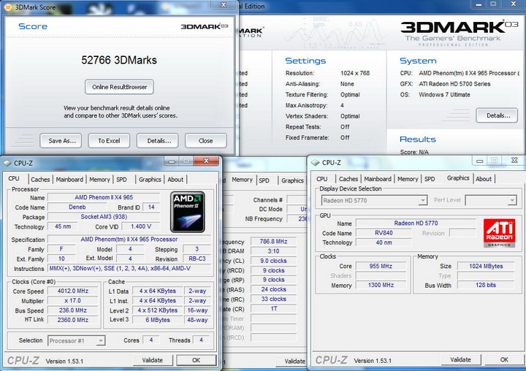Close the 3DMark Score window
The image size is (526, 371).
pos(224,4)
